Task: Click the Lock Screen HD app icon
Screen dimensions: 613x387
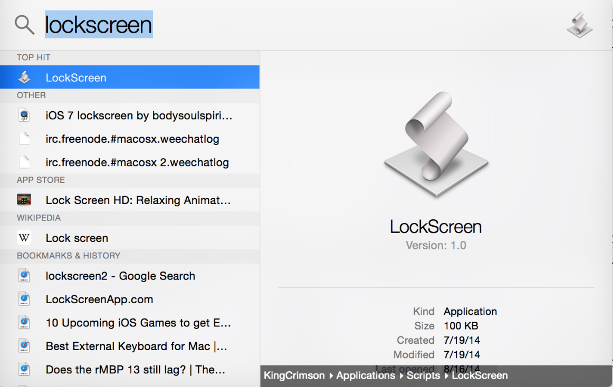Action: (x=24, y=200)
